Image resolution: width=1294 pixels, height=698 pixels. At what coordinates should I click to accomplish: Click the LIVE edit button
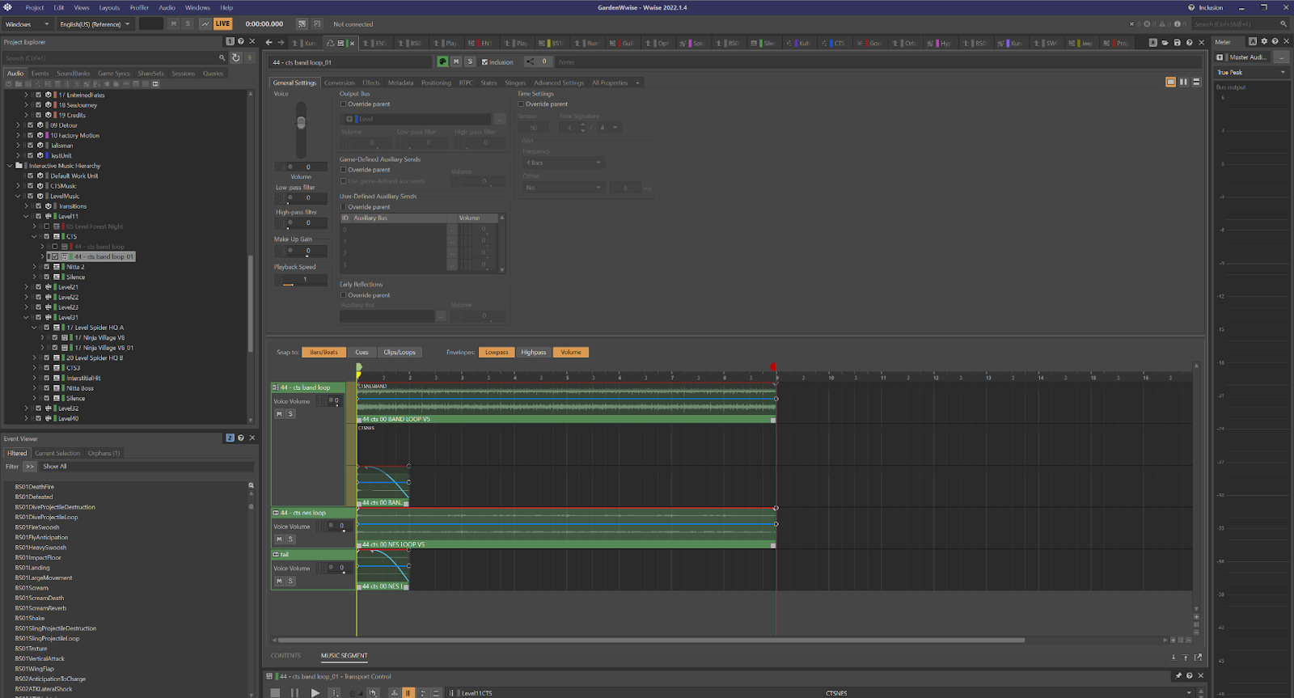coord(222,24)
